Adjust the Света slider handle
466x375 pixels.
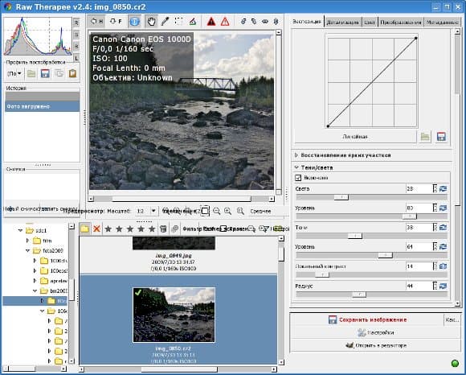(341, 197)
